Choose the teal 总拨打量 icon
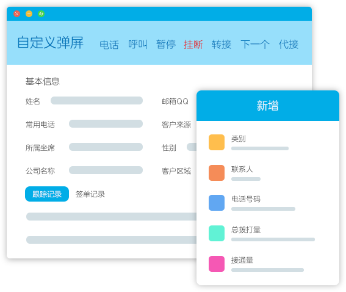The image size is (346, 292). point(217,233)
